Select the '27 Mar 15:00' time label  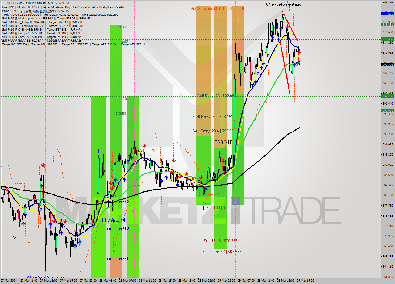point(49,281)
